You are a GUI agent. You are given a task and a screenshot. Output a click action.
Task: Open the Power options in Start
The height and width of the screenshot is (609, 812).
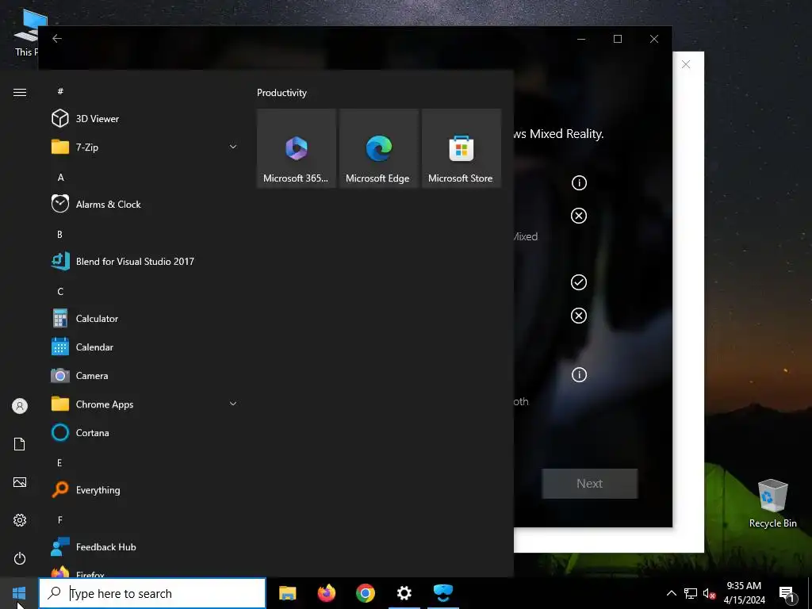coord(20,558)
